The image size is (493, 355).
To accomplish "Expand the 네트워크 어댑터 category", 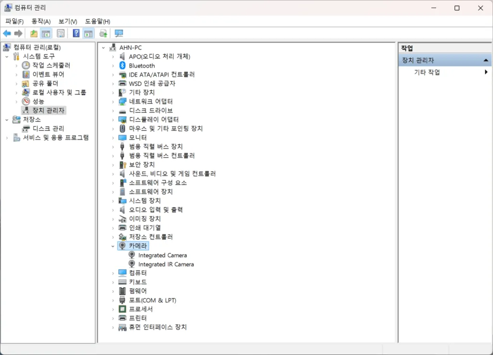I will (113, 102).
